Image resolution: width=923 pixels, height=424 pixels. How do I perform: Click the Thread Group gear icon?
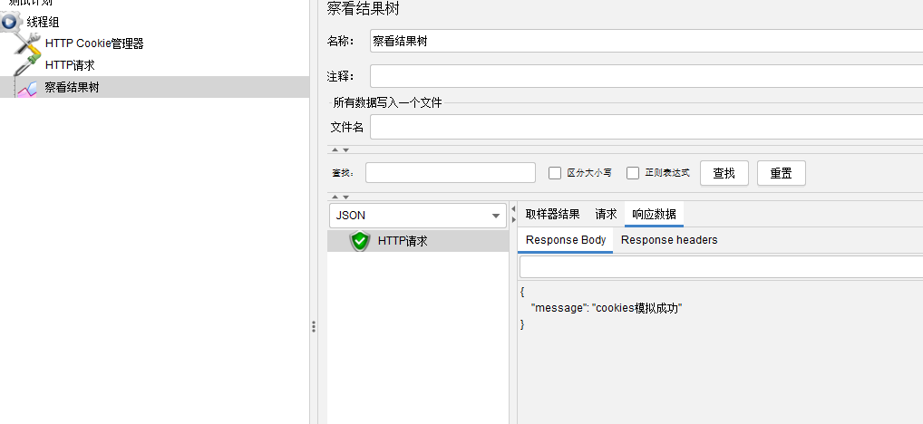tap(12, 23)
